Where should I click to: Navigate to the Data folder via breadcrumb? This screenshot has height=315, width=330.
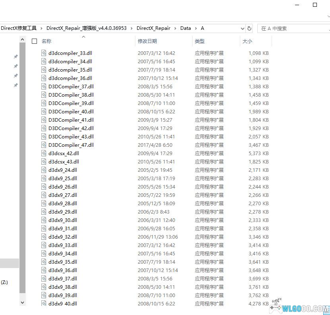185,28
